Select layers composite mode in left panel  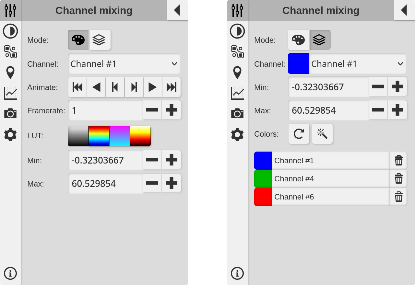tap(100, 40)
